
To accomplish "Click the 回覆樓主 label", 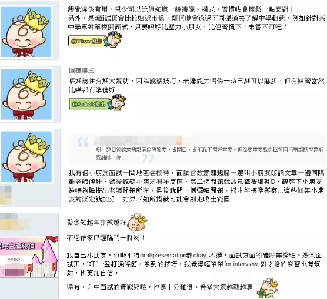I will (82, 70).
